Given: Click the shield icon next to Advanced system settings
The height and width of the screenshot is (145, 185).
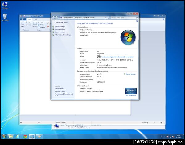Looking at the screenshot, I should 53,35.
